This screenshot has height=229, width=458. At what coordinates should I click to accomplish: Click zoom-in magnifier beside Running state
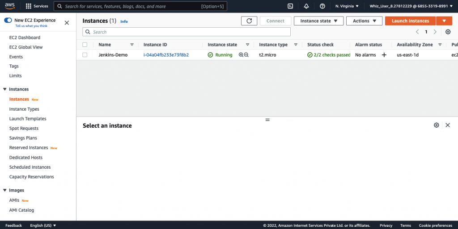click(x=241, y=55)
